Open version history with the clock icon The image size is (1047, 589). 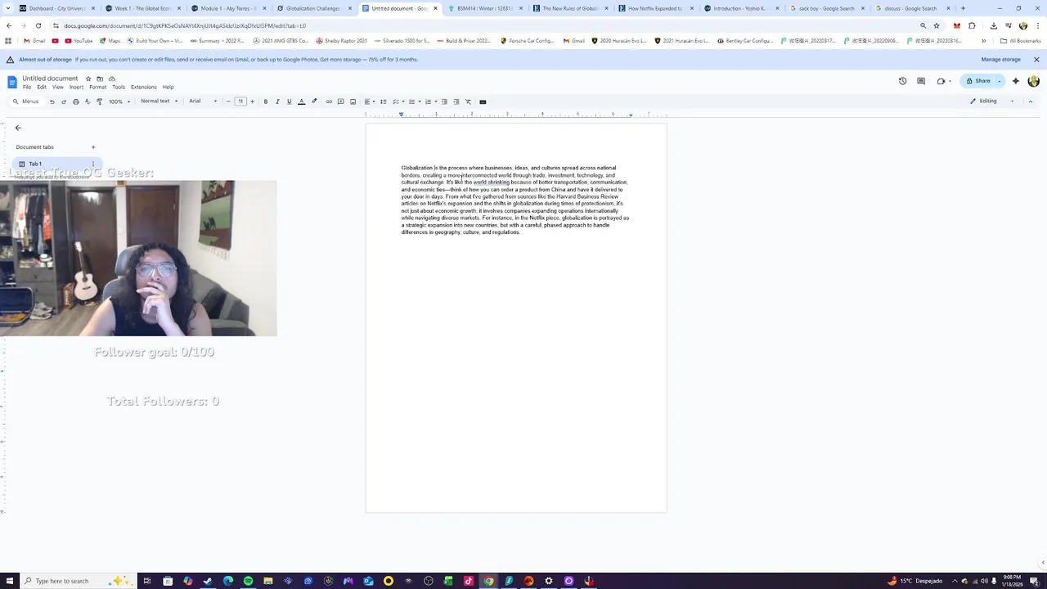point(902,81)
